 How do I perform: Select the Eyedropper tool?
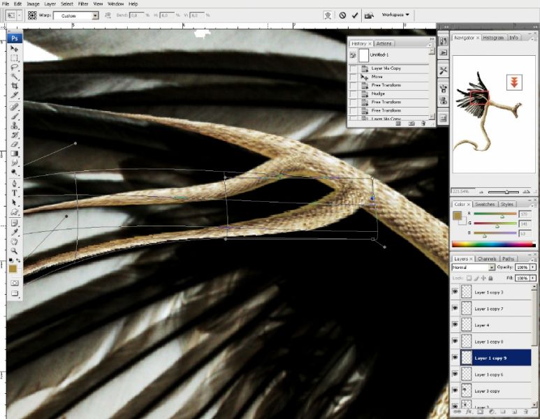coord(14,233)
